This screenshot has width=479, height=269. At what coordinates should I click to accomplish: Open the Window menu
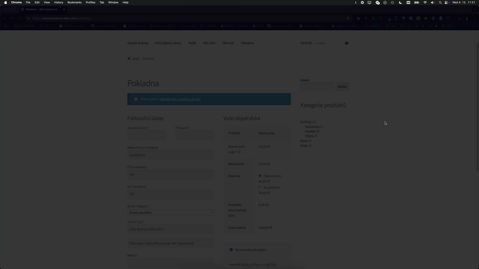click(113, 2)
